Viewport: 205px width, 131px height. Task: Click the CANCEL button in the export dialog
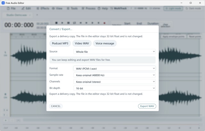pyautogui.click(x=56, y=106)
